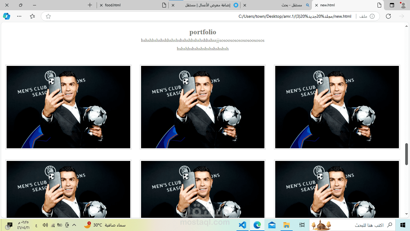
Task: Open first-row right portfolio image
Action: (x=337, y=107)
